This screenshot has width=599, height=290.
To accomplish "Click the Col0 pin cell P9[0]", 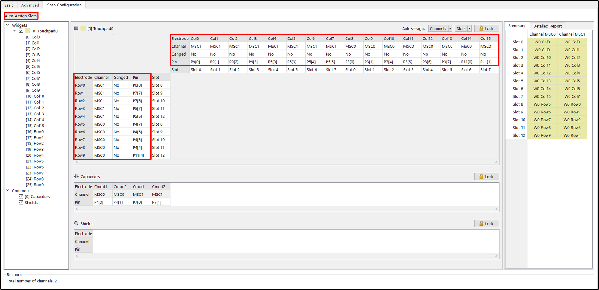I will click(199, 62).
